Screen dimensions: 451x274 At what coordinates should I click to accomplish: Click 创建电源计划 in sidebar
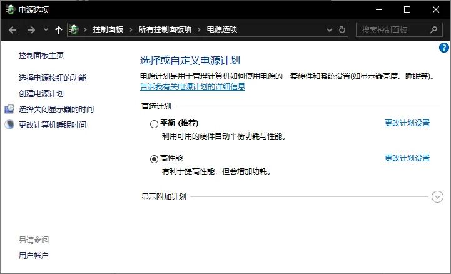[x=41, y=93]
